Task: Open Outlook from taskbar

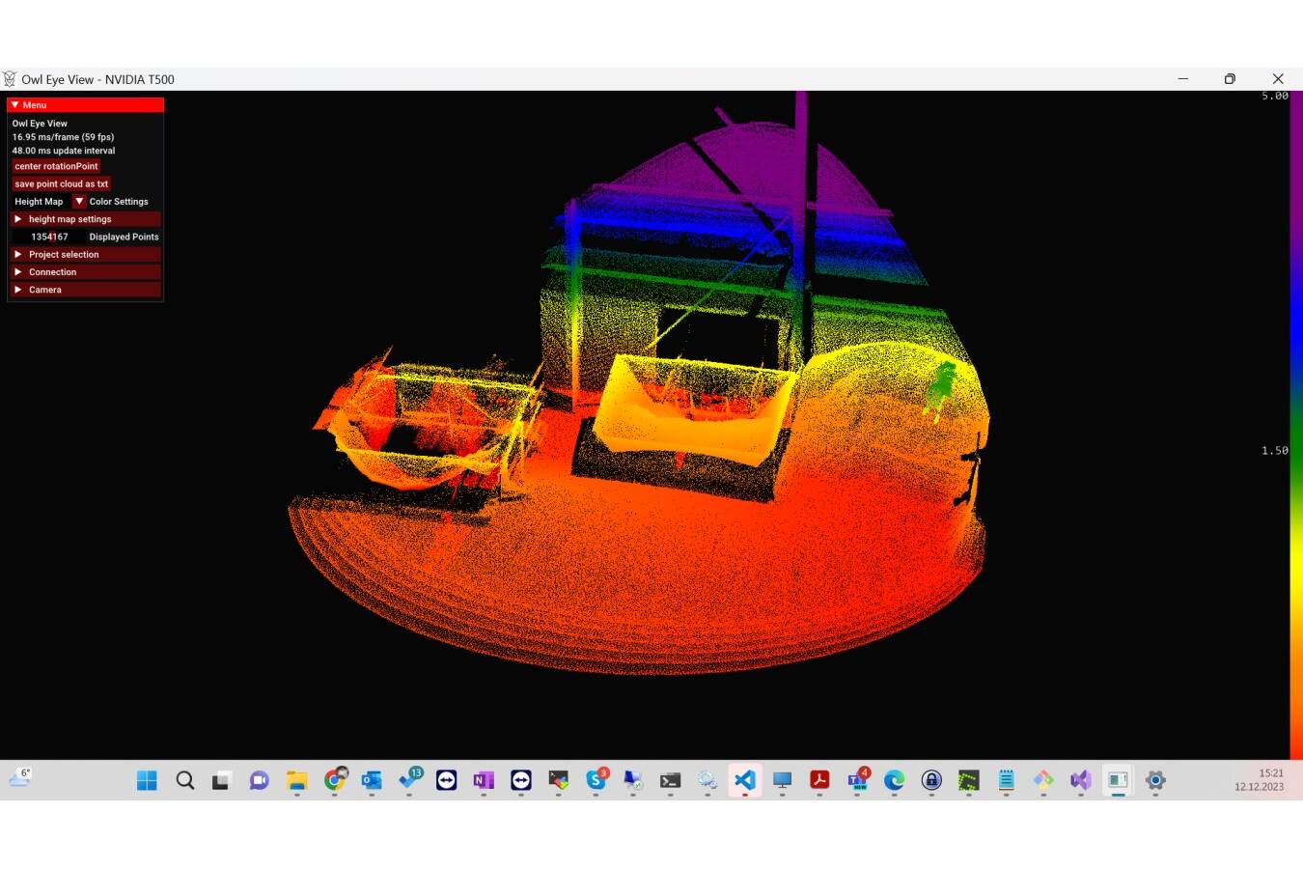Action: click(372, 780)
